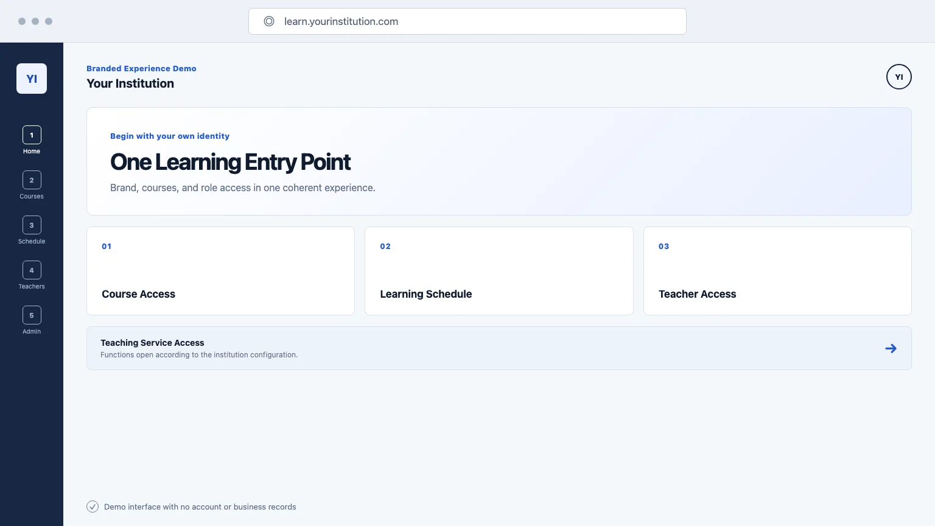Click the site info icon in the address bar
This screenshot has width=935, height=526.
point(269,21)
